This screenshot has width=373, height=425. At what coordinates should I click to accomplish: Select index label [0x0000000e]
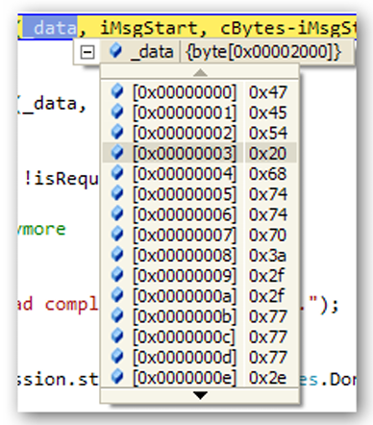point(185,378)
